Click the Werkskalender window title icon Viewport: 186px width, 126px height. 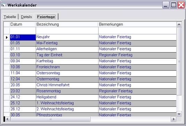pyautogui.click(x=3, y=5)
